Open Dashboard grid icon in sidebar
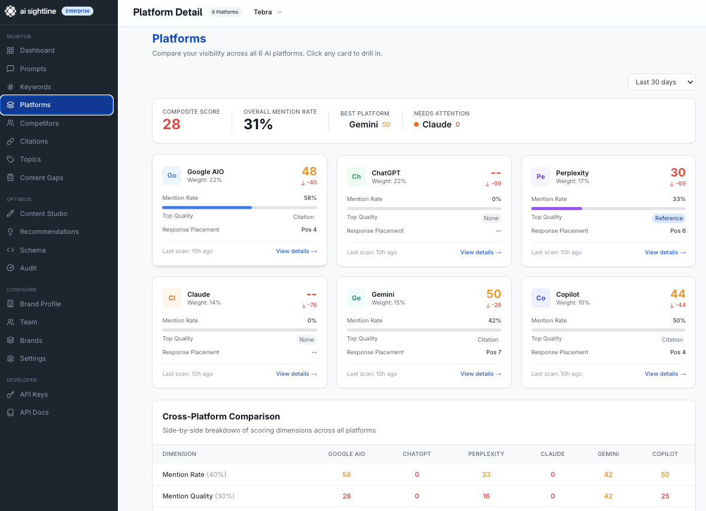The image size is (706, 511). point(10,50)
